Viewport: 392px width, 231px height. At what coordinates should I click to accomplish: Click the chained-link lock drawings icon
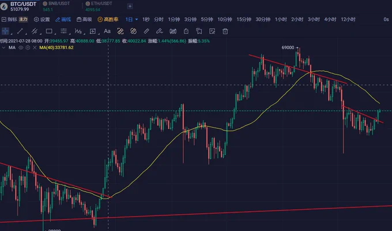[134, 31]
